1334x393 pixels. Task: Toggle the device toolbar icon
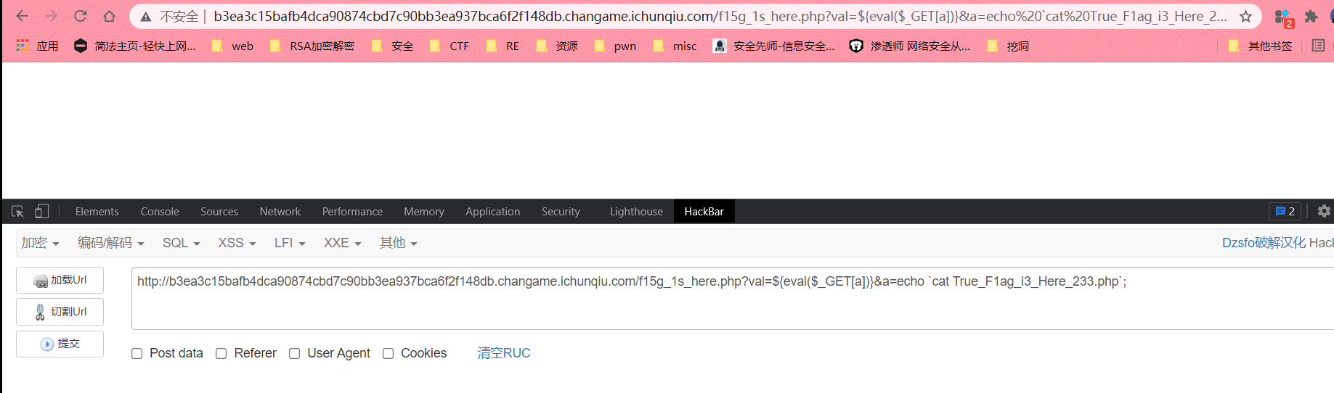[x=42, y=211]
